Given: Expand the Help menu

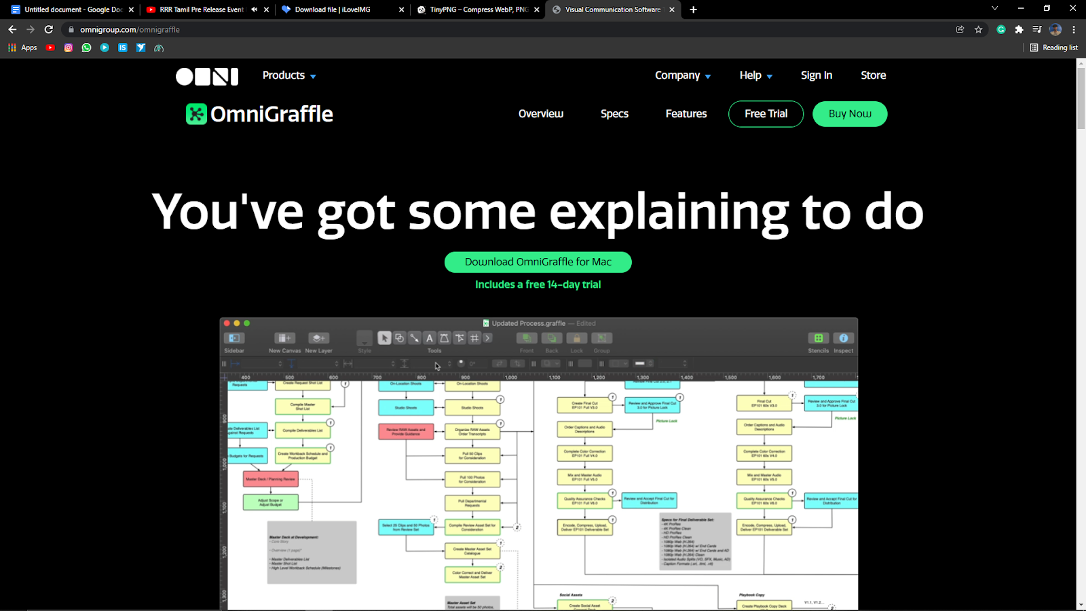Looking at the screenshot, I should [756, 75].
